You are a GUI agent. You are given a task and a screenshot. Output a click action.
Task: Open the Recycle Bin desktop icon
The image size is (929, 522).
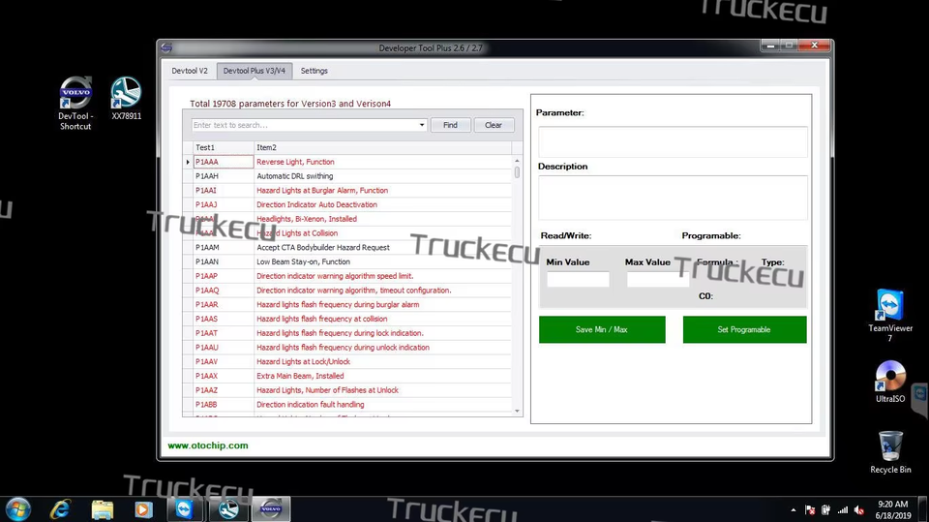(890, 452)
